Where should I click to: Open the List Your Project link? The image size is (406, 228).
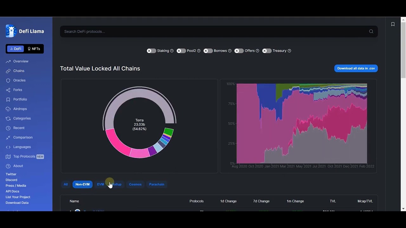click(18, 197)
